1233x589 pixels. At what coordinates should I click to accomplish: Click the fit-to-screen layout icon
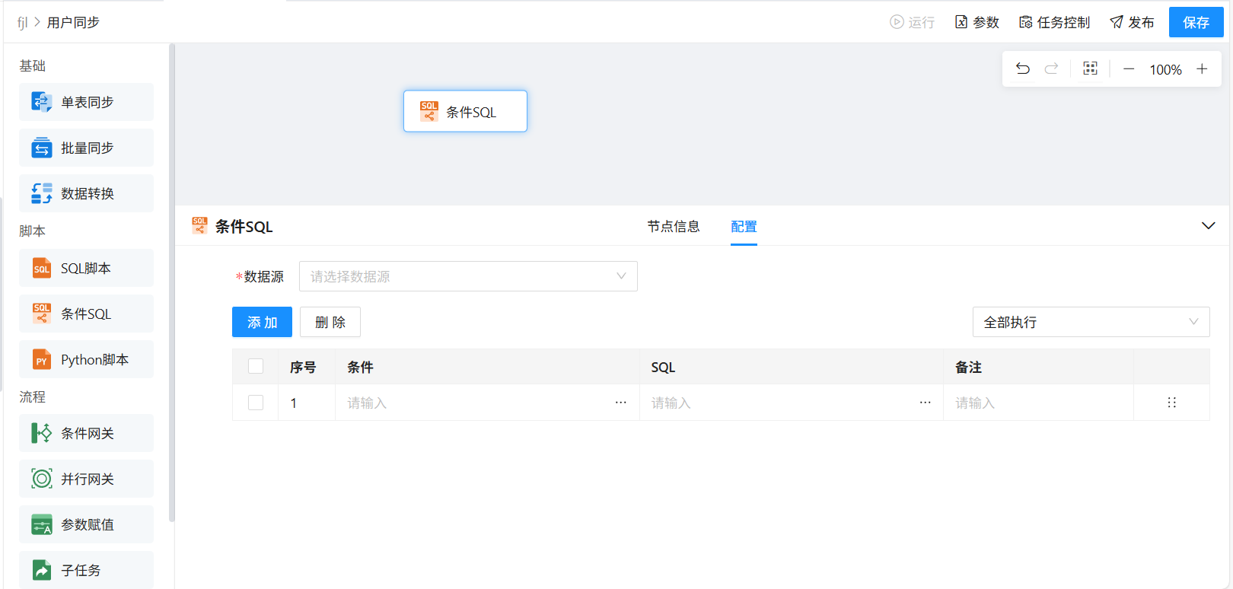[1090, 69]
